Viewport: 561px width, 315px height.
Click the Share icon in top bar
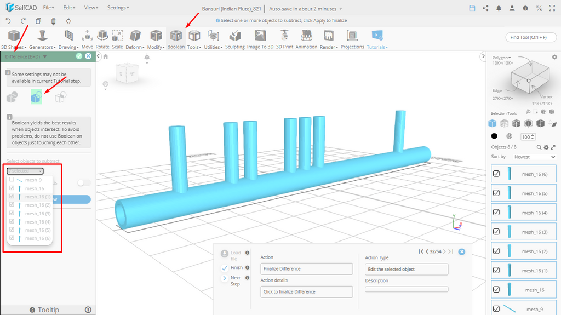[x=485, y=8]
